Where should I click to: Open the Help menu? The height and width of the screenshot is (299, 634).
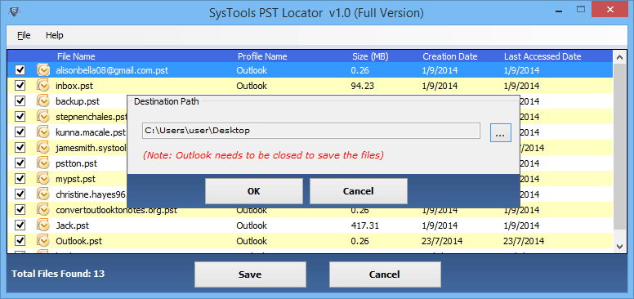[54, 35]
